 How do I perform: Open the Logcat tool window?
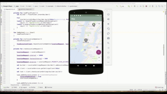(x=23, y=87)
